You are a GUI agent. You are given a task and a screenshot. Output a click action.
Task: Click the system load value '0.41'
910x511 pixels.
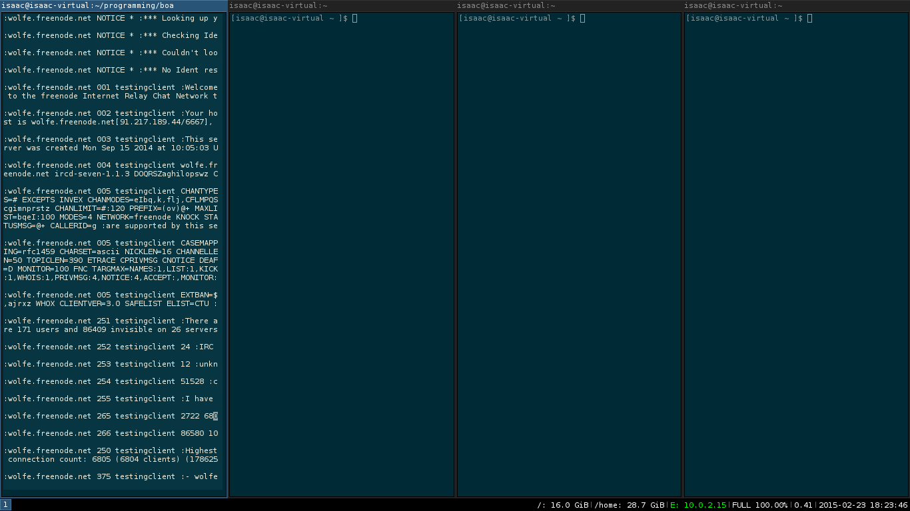point(803,505)
